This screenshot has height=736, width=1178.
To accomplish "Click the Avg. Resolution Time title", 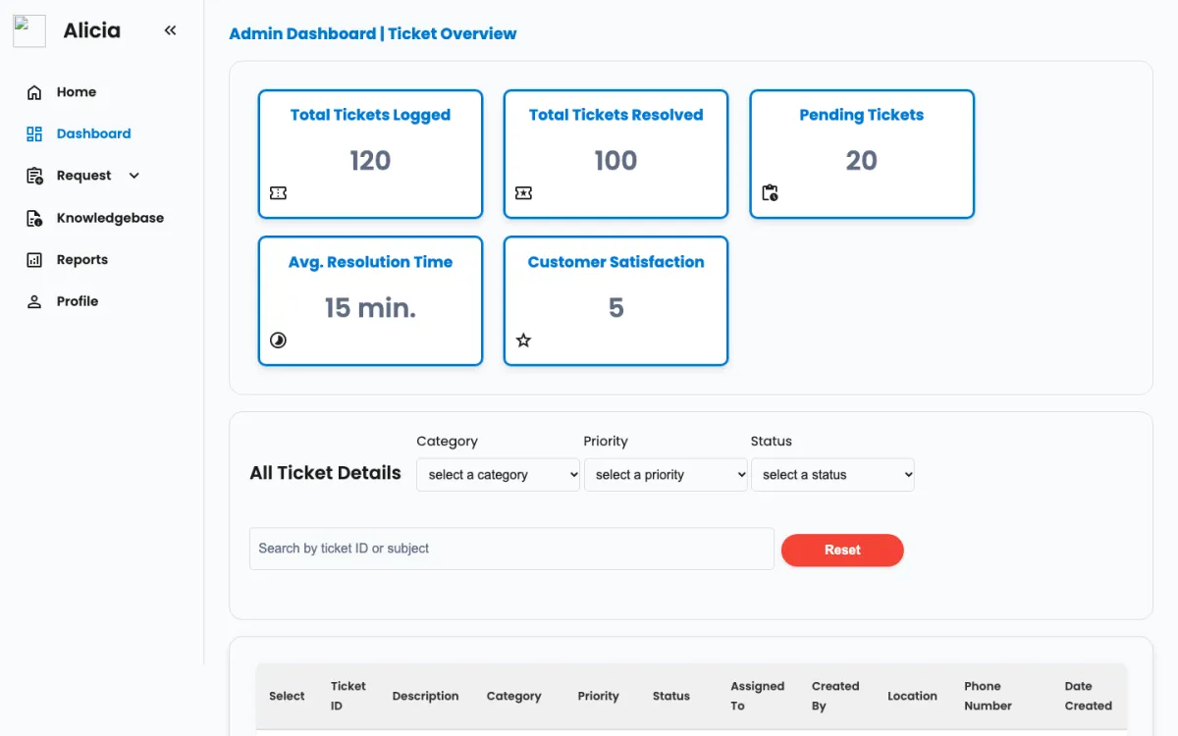I will 370,262.
